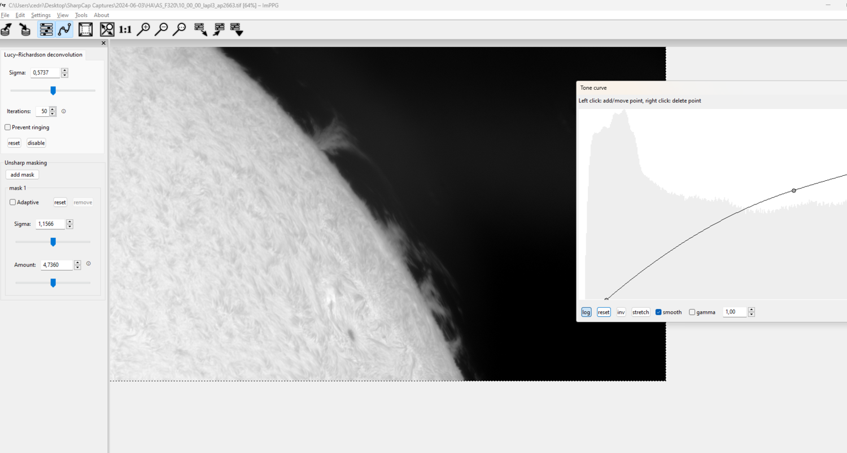The image size is (847, 453).
Task: Click the zoom in magnifier icon
Action: 143,29
